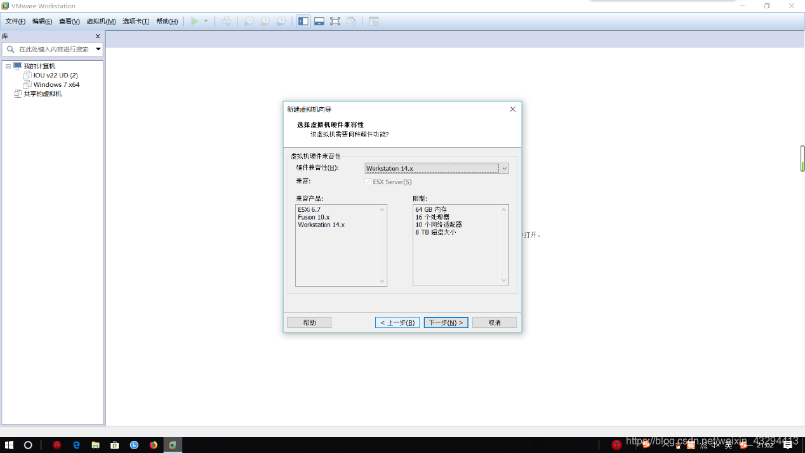The image size is (805, 453).
Task: Click the 上一步(B) back button
Action: tap(397, 322)
